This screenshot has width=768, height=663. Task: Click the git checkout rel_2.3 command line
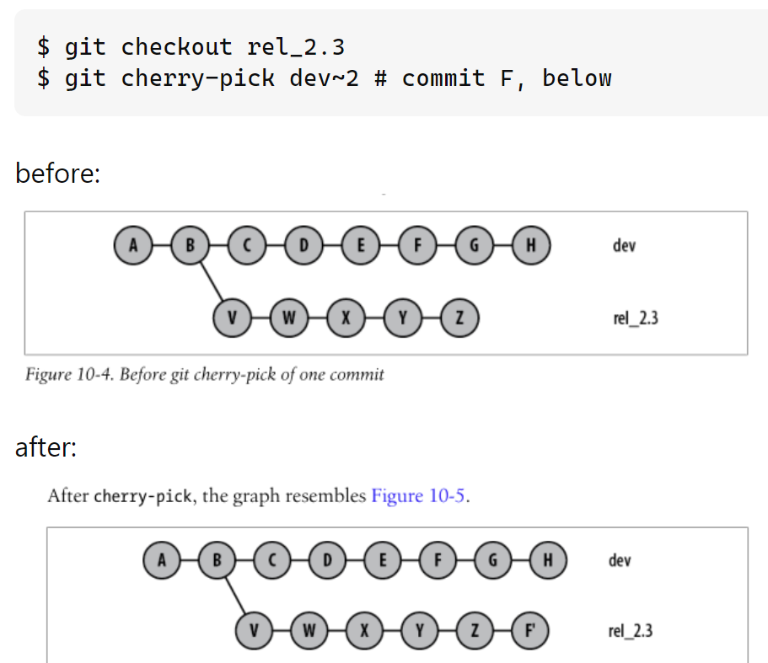[x=191, y=47]
